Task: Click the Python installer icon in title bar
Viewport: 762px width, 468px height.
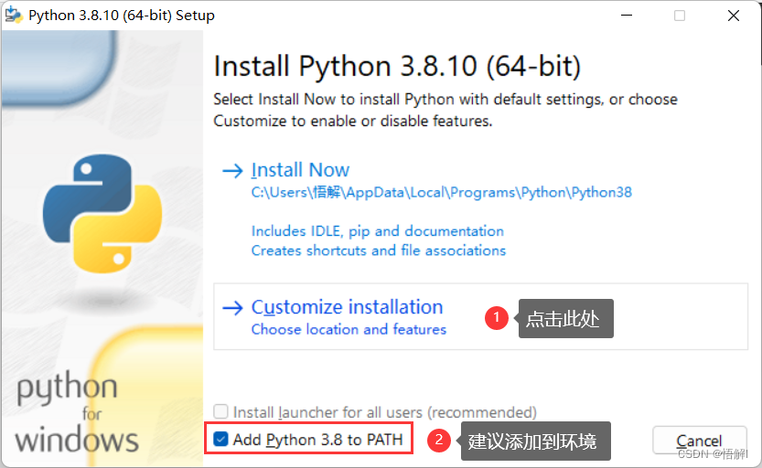Action: click(x=14, y=15)
